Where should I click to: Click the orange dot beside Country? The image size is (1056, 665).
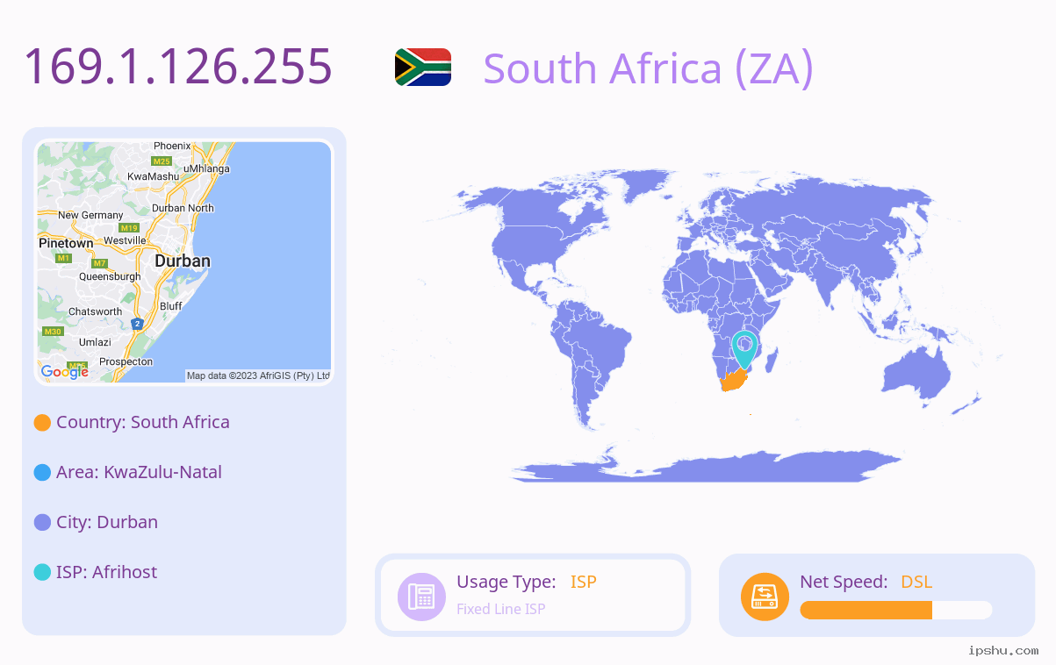coord(42,423)
